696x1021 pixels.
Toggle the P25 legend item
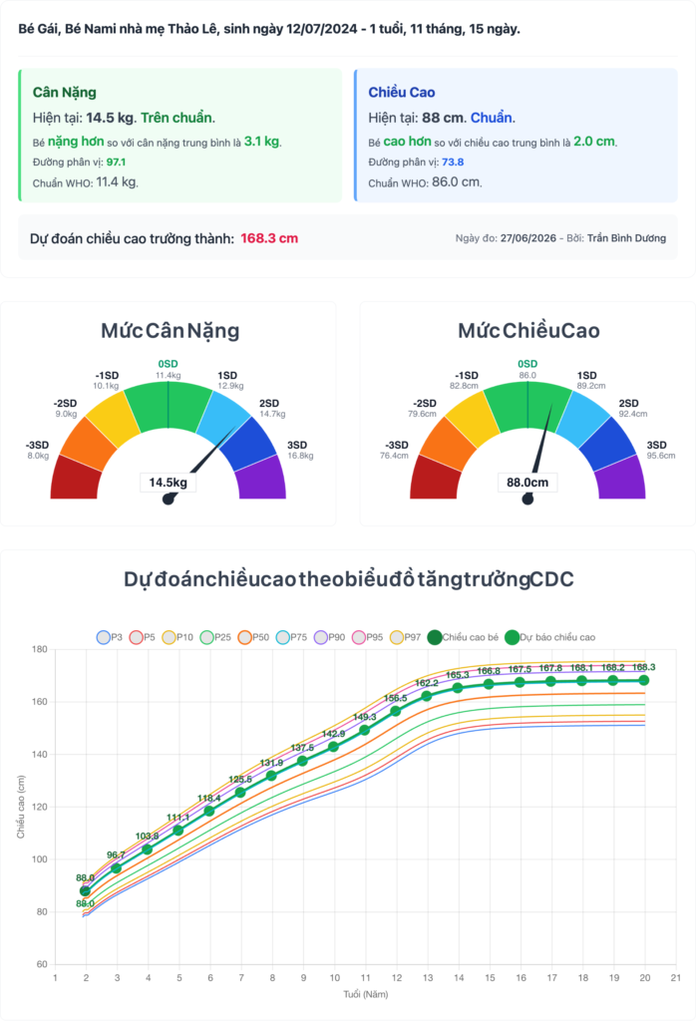click(x=215, y=637)
